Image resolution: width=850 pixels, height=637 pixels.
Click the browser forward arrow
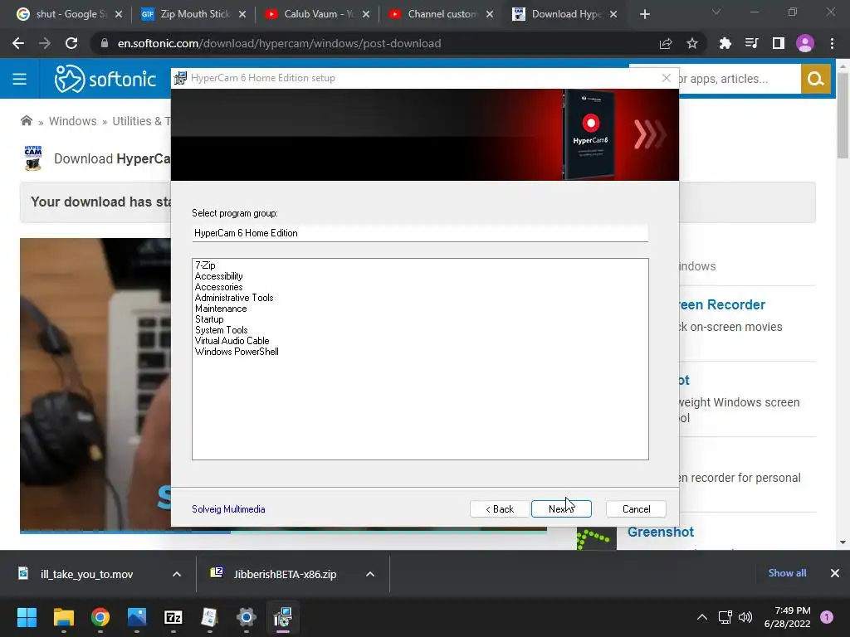(45, 43)
